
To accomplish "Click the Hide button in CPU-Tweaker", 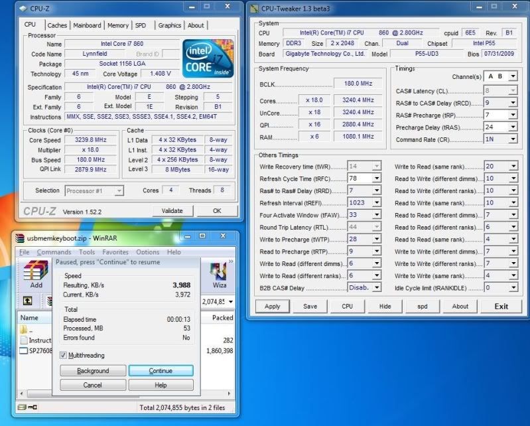I will tap(385, 307).
